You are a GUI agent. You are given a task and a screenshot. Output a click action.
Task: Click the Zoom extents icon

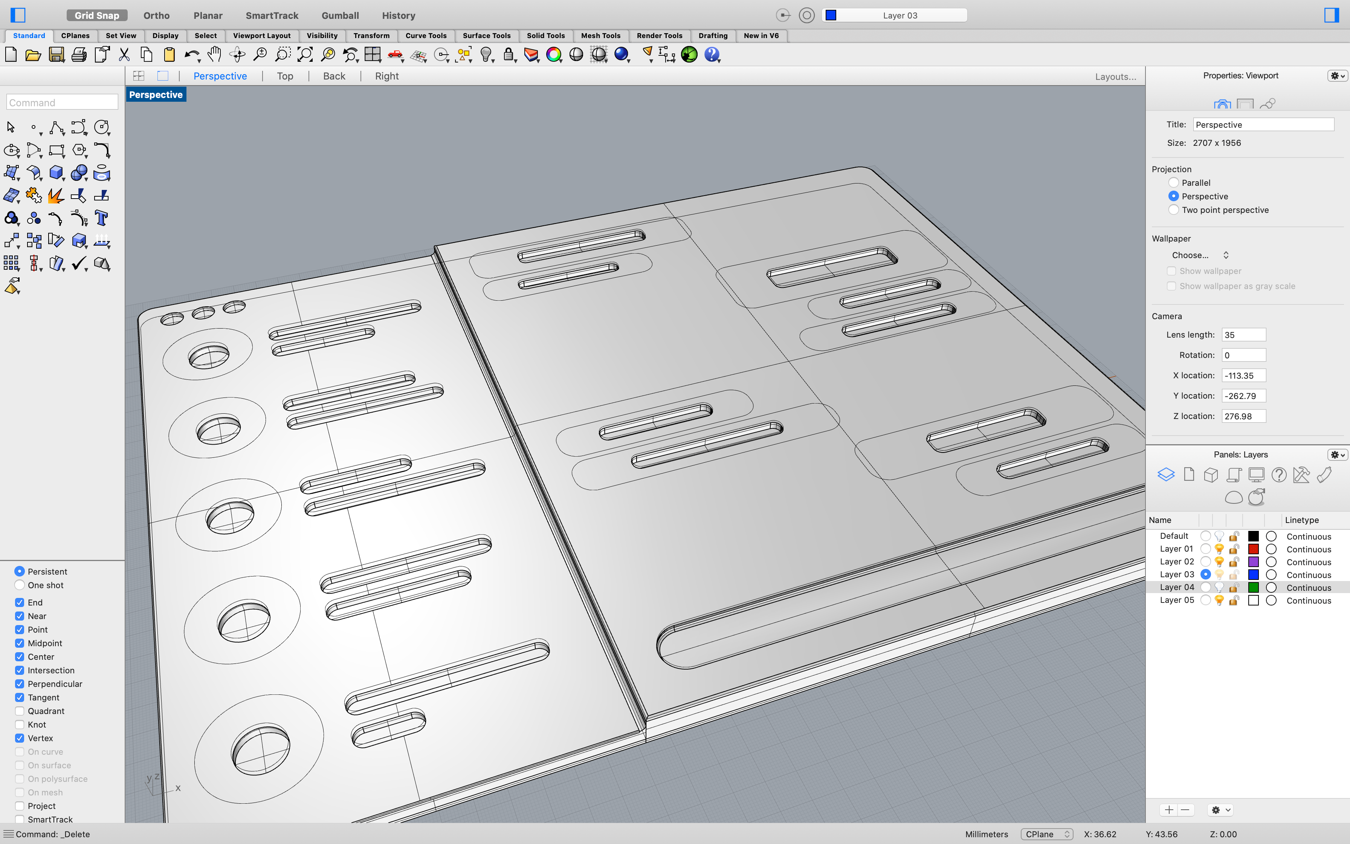[x=305, y=55]
